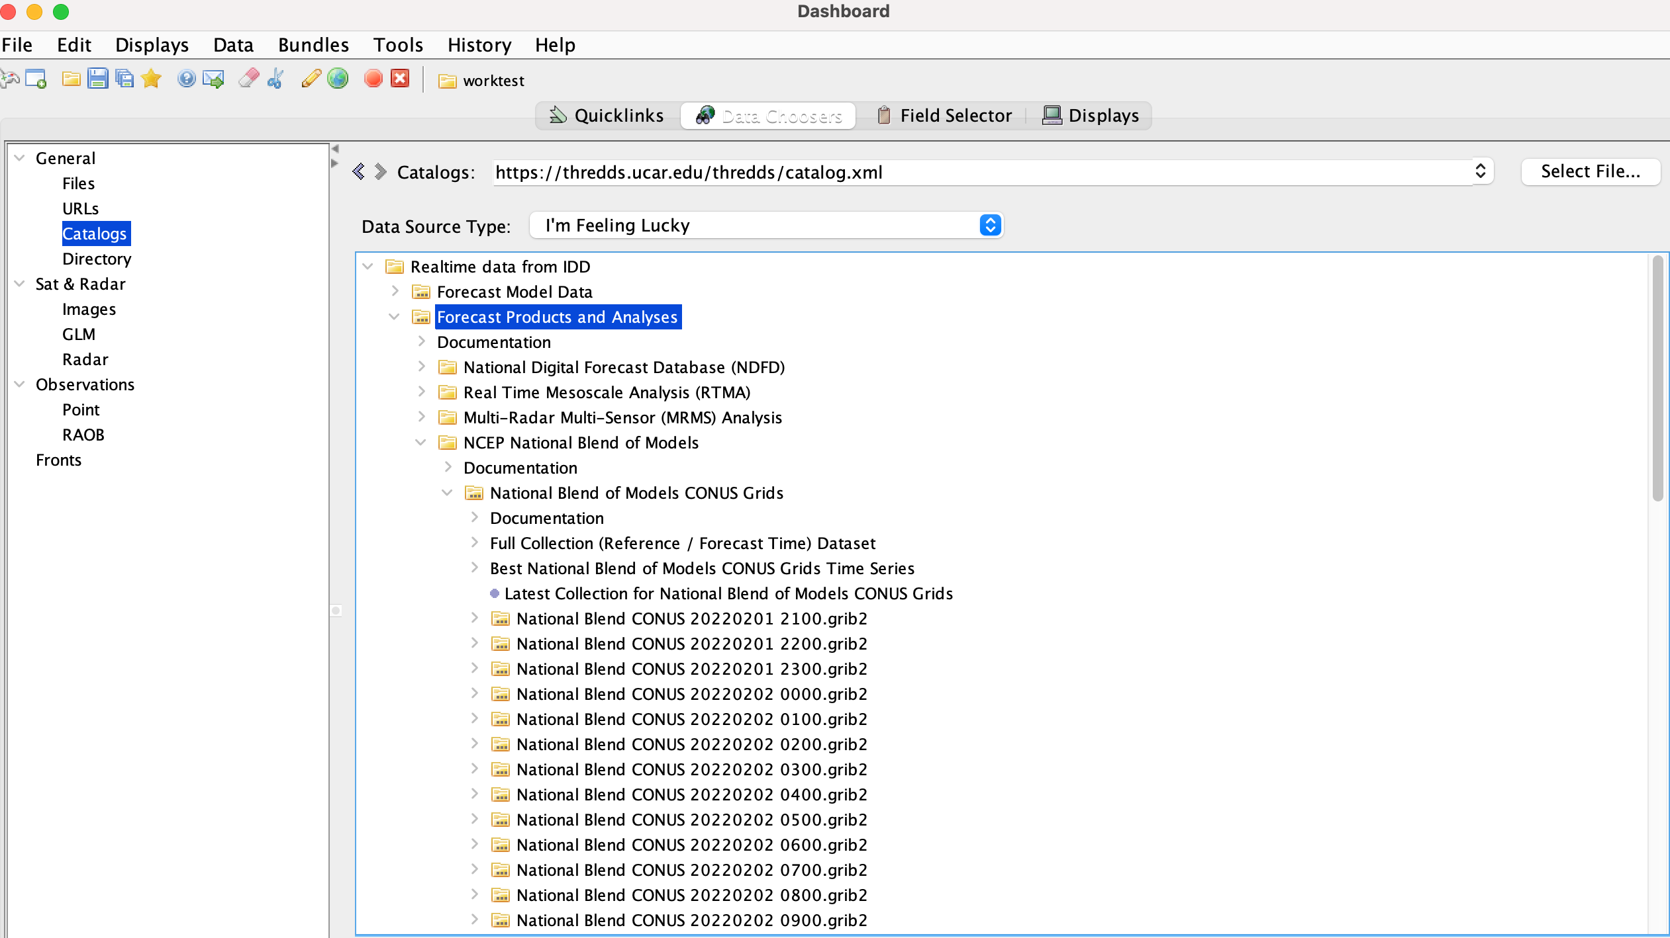Collapse the NCEP National Blend of Models folder
The image size is (1670, 938).
tap(421, 443)
